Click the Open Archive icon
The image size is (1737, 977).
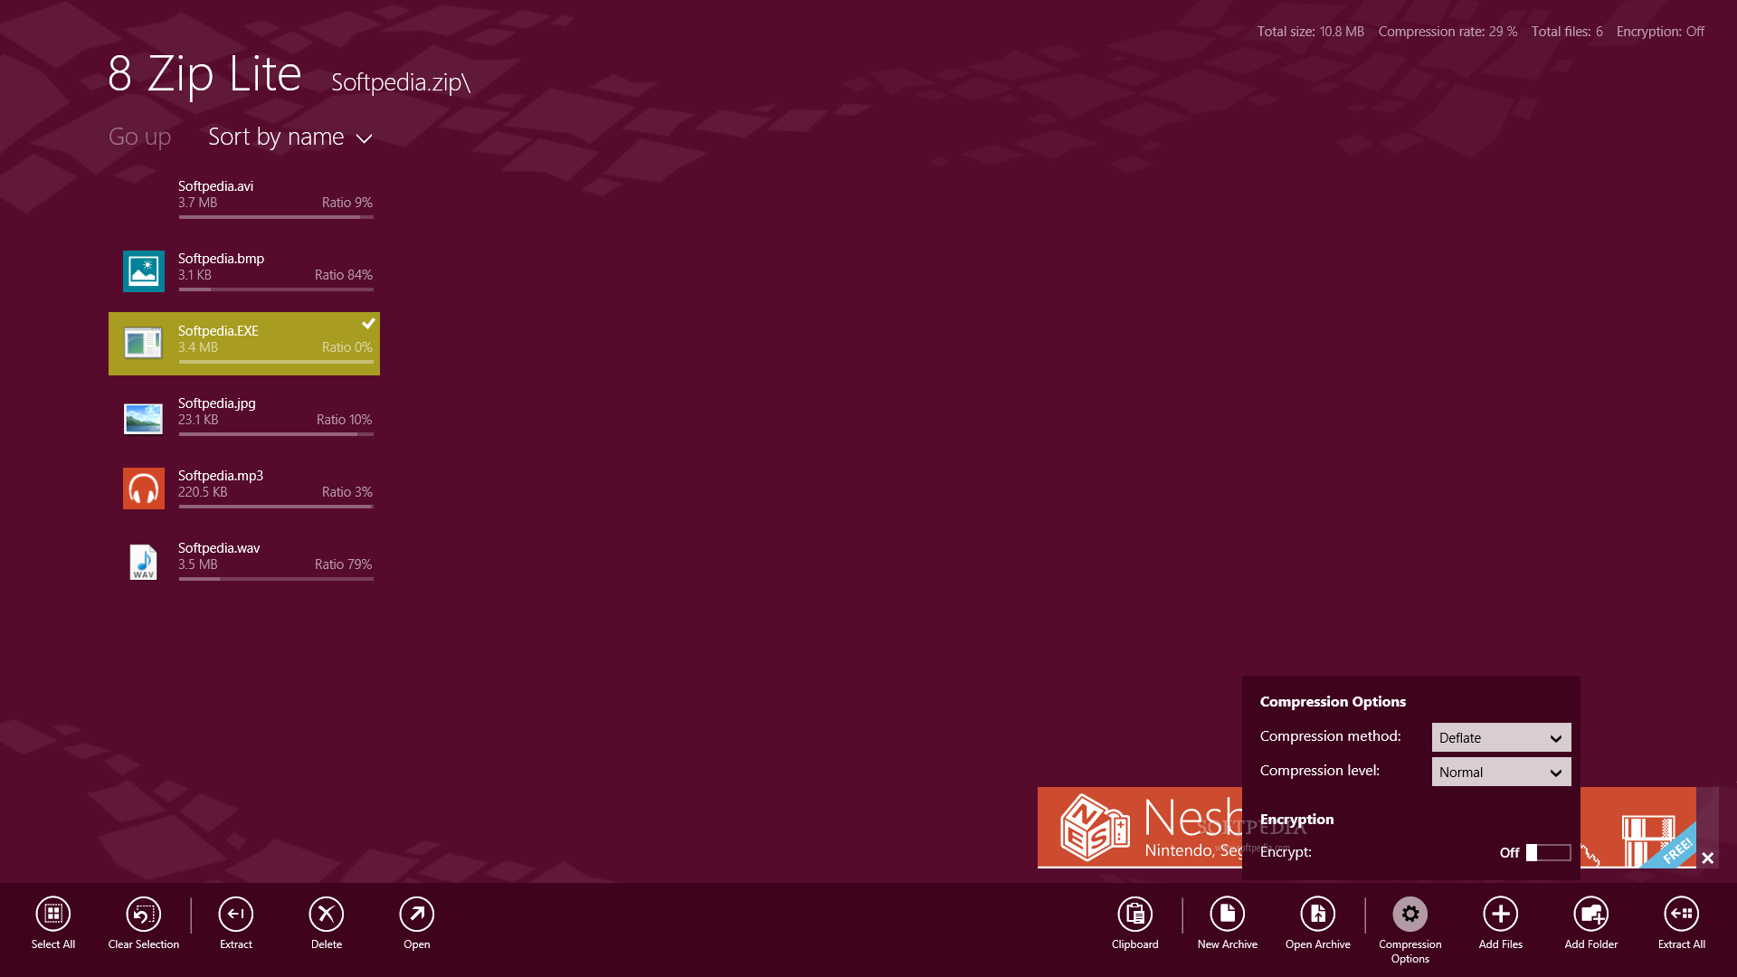(x=1317, y=914)
